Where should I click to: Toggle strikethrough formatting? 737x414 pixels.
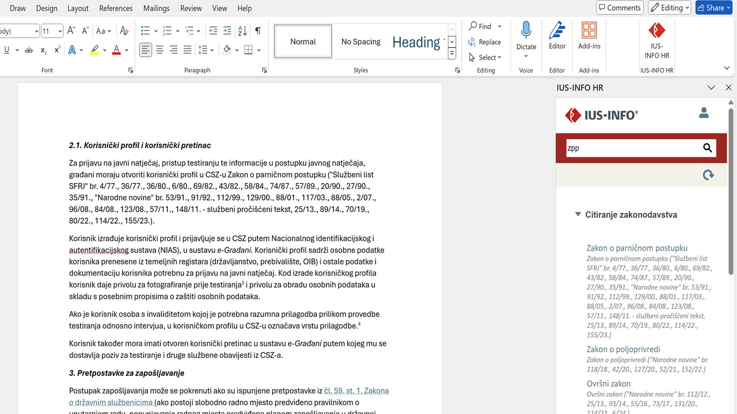coord(29,50)
